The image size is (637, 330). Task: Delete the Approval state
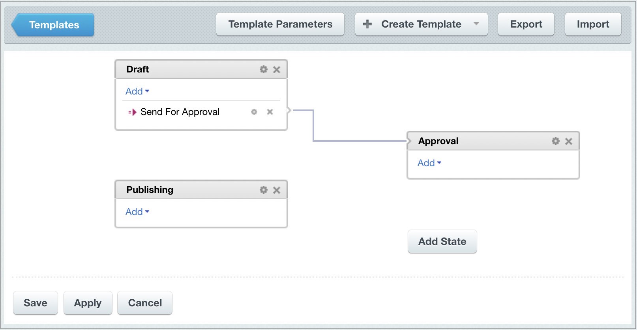(x=569, y=141)
